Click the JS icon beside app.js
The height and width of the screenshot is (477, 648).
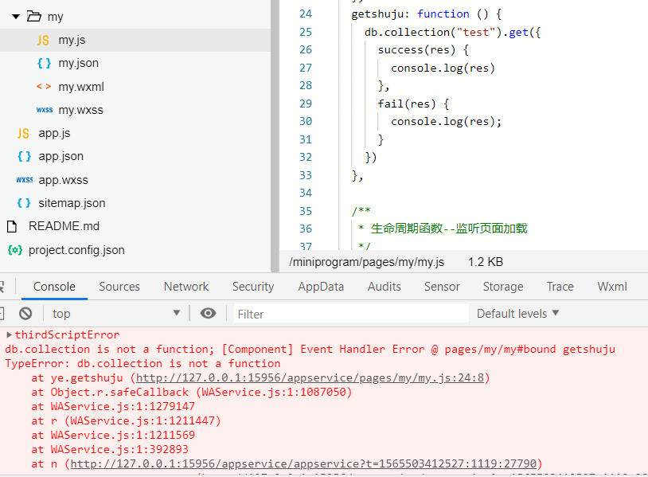point(23,134)
